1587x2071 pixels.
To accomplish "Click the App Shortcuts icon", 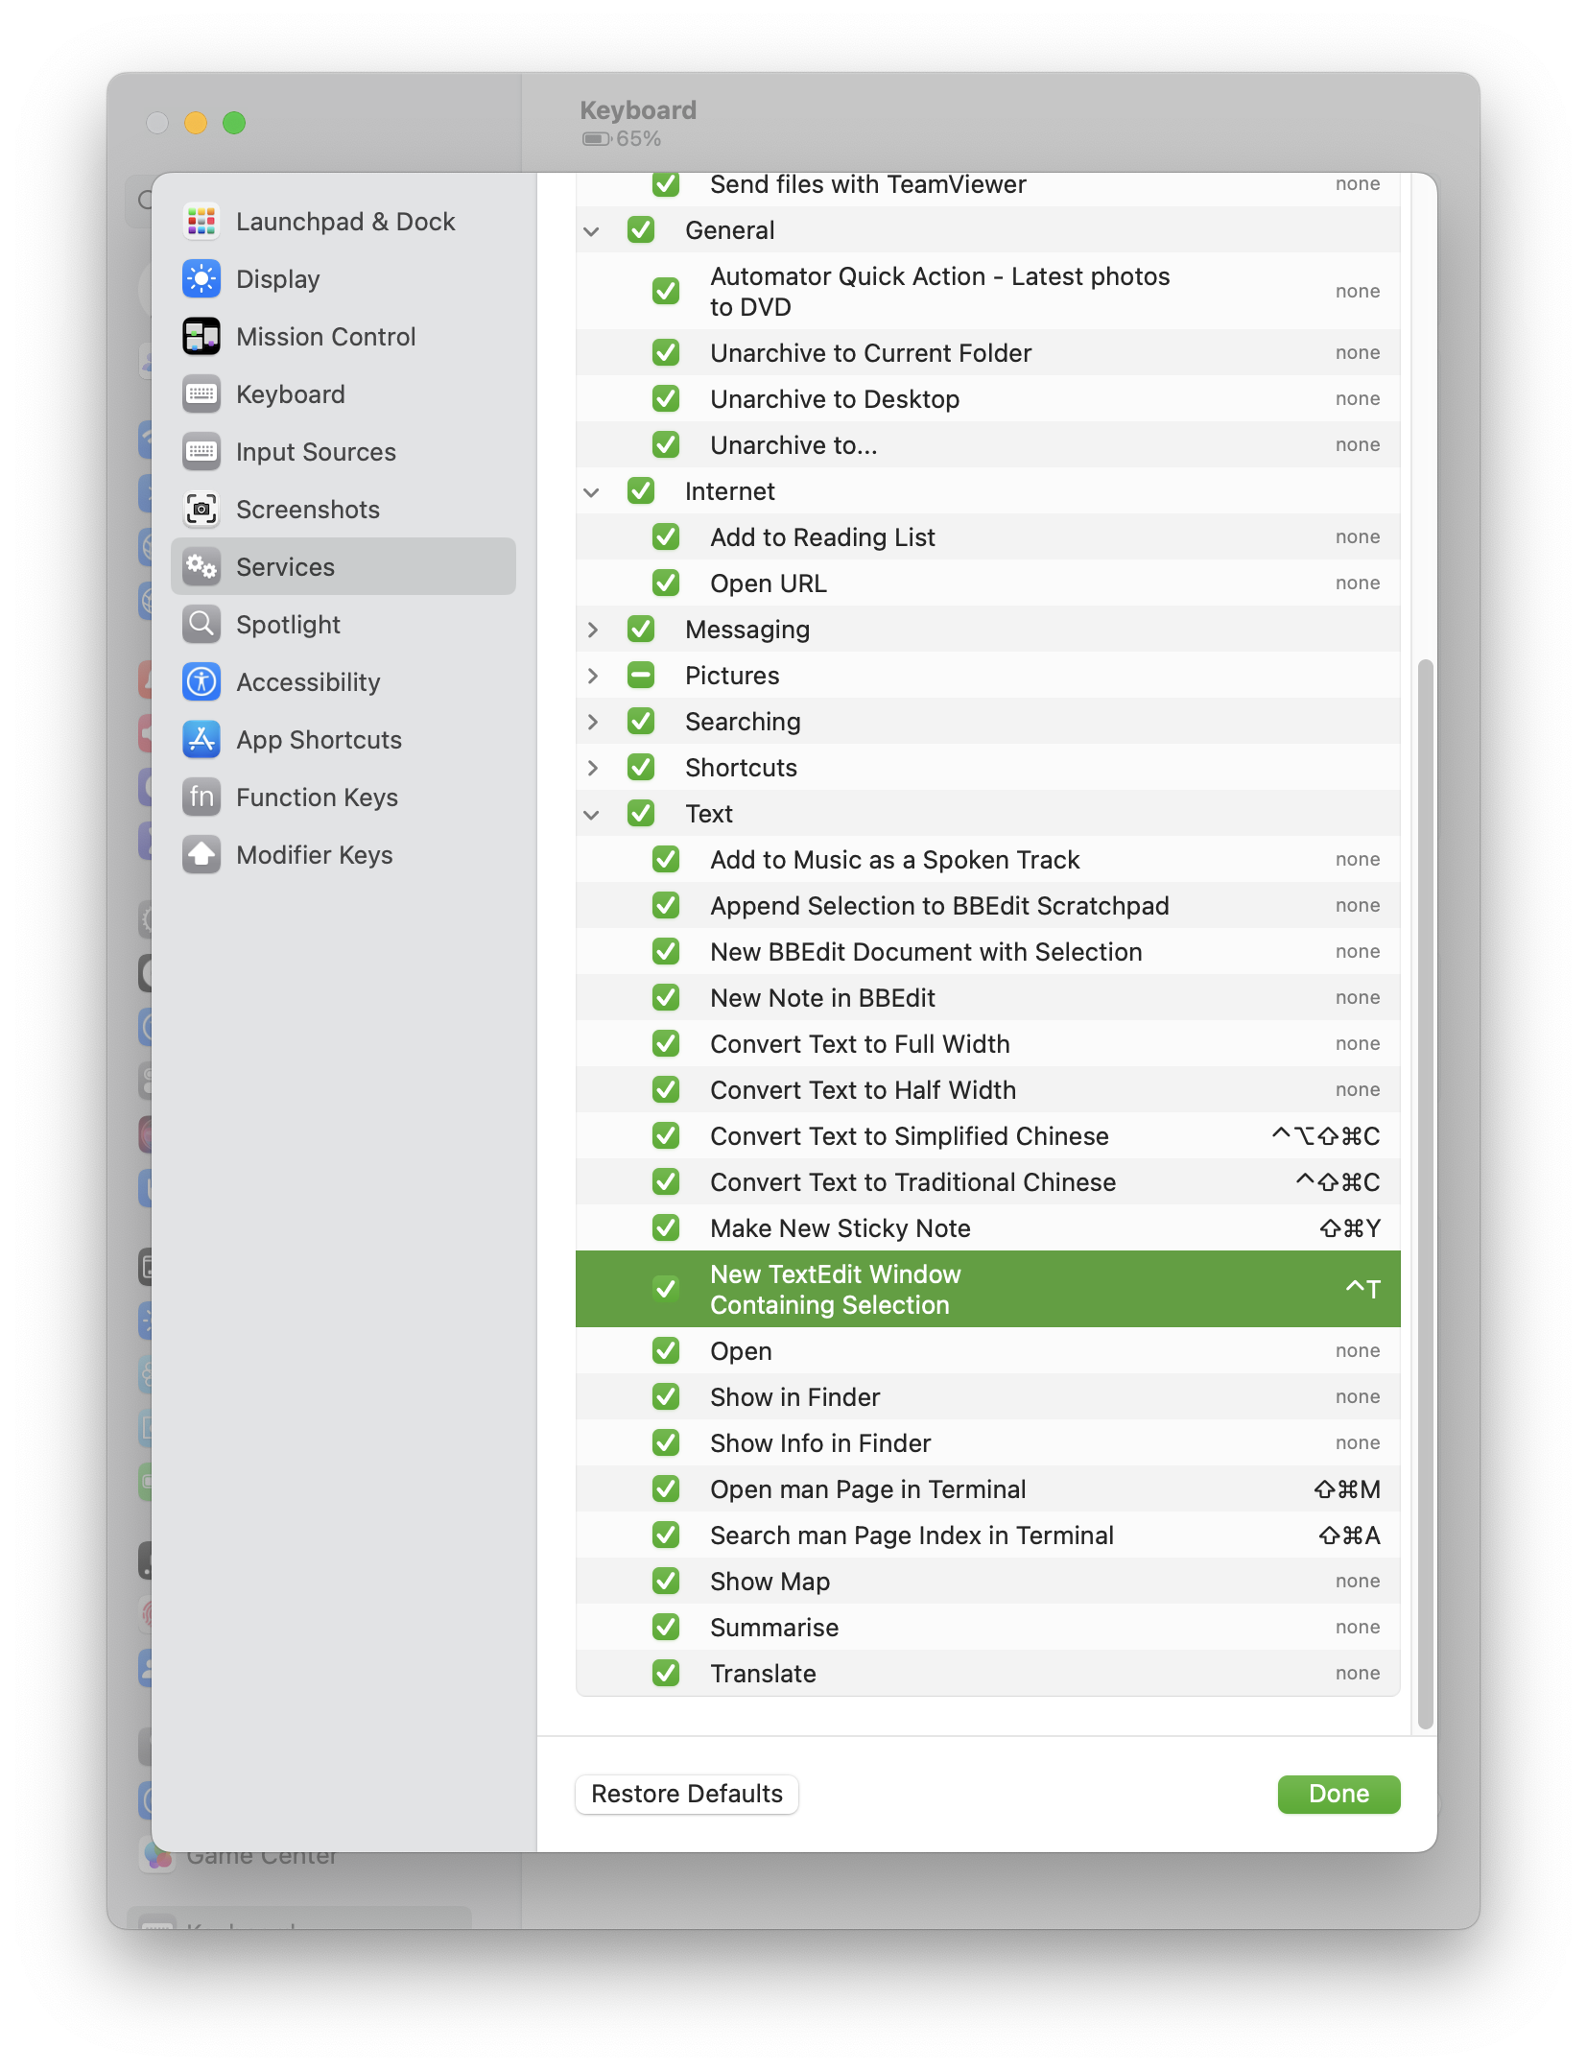I will tap(201, 740).
